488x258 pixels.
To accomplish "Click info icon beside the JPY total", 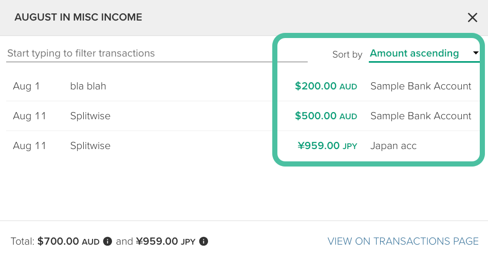I will click(x=203, y=241).
